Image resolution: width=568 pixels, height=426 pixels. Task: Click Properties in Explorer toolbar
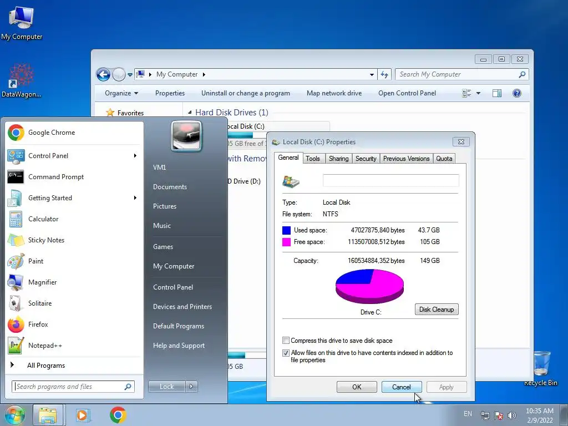(x=170, y=93)
